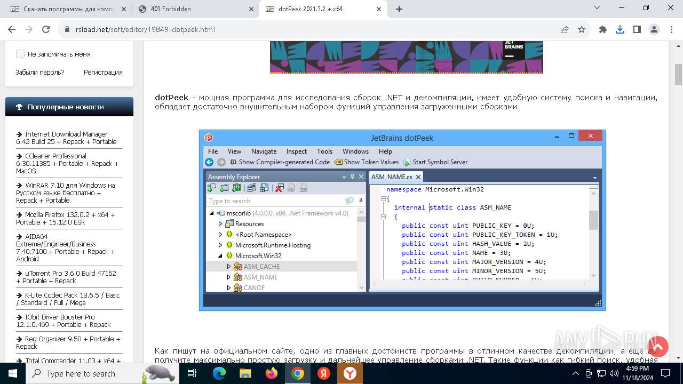
Task: Switch to Chrome on the taskbar
Action: (x=298, y=373)
